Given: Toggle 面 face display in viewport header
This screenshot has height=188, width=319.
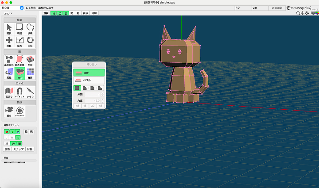Looking at the screenshot, I should [x=66, y=13].
